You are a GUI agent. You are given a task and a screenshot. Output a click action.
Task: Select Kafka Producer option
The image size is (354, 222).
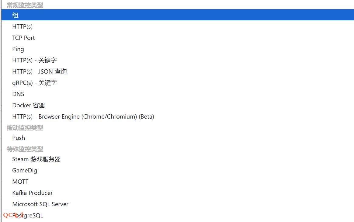pos(33,193)
